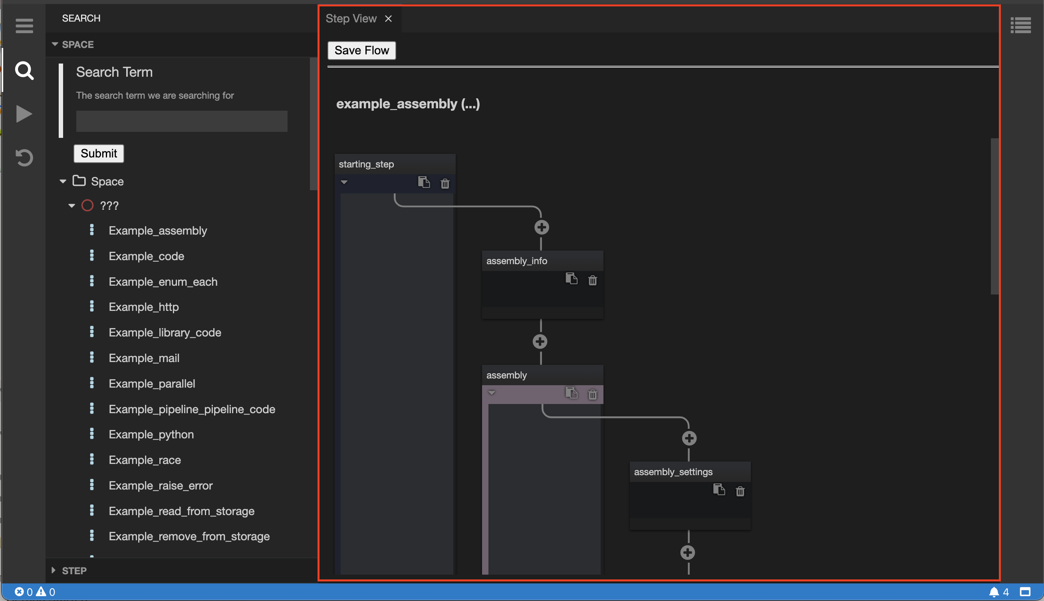Screen dimensions: 1044x601
Task: Select the Search view icon
Action: pyautogui.click(x=24, y=71)
